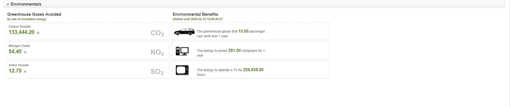
Task: Click the television icon
Action: [x=182, y=70]
